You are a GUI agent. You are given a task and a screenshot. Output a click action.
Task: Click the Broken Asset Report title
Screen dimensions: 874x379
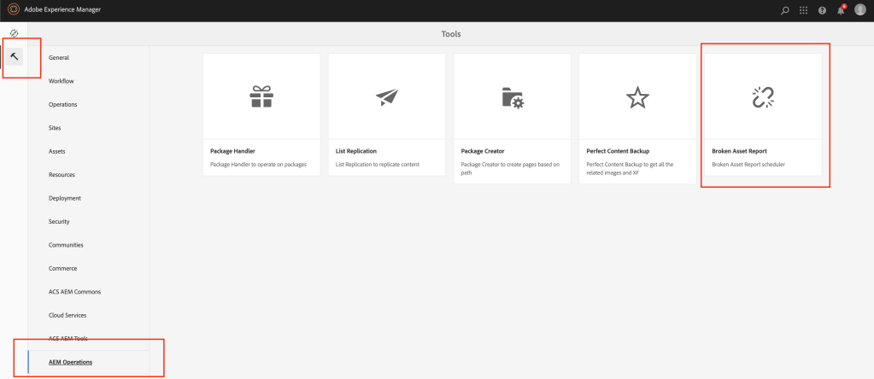[x=739, y=151]
